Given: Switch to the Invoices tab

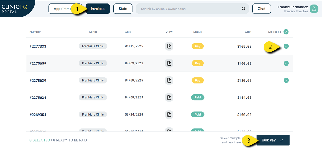Looking at the screenshot, I should (98, 9).
